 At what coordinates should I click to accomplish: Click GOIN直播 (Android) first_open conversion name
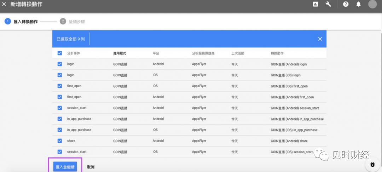292,97
